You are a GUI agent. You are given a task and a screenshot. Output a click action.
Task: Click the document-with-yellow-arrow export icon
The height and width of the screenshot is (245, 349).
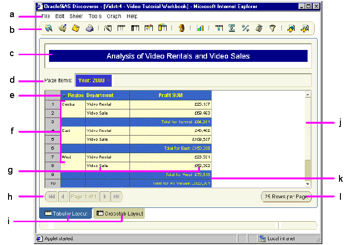coord(291,28)
